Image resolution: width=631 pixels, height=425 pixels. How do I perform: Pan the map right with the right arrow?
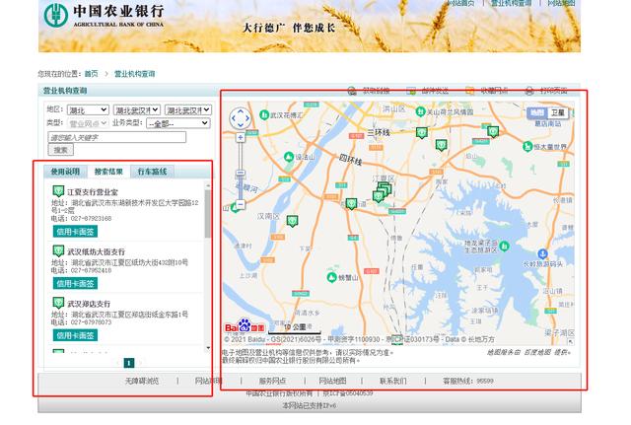pos(247,118)
